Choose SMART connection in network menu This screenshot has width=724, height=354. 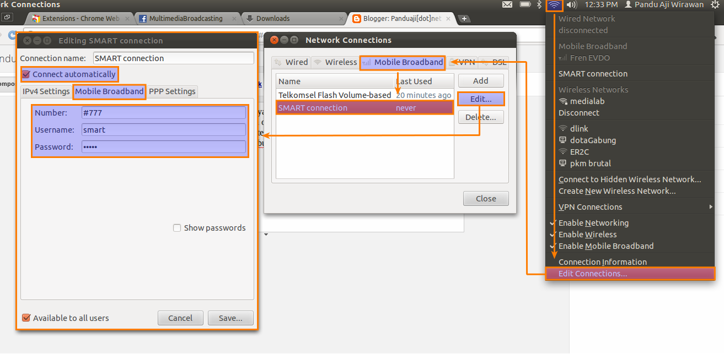630,74
